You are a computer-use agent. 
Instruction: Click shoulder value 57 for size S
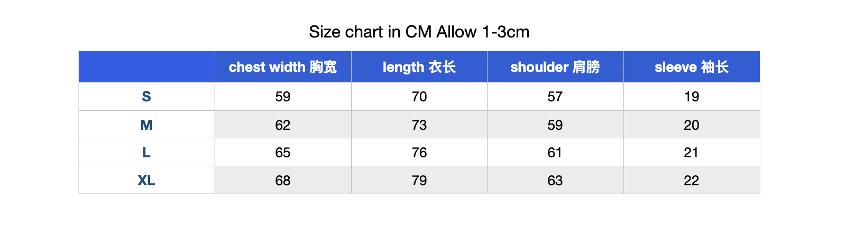point(555,97)
